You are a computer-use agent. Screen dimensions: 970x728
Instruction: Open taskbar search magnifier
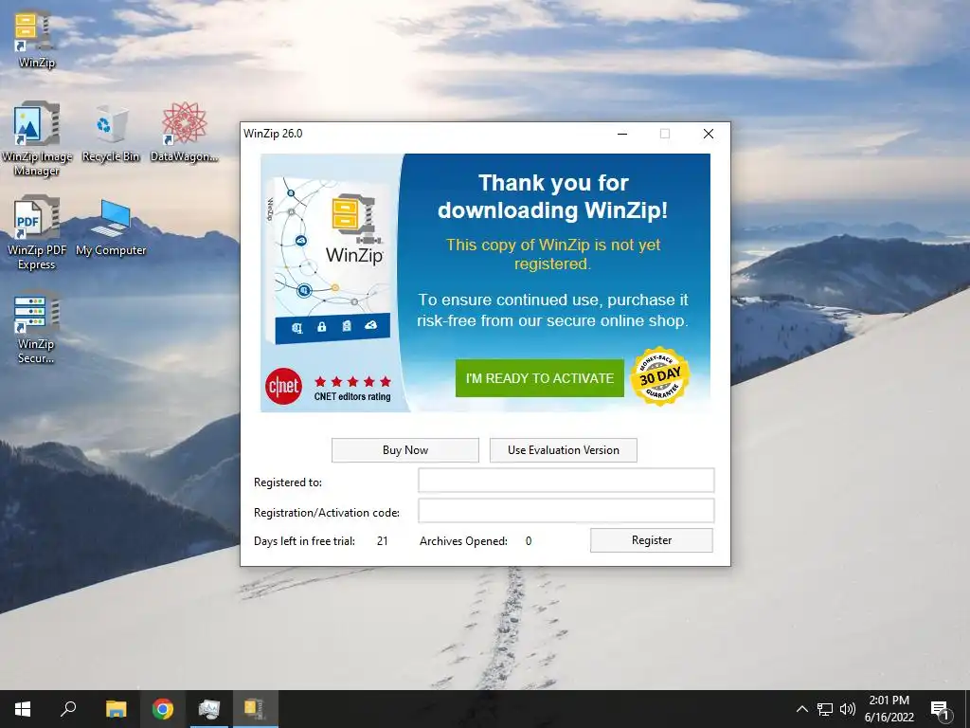(x=68, y=709)
